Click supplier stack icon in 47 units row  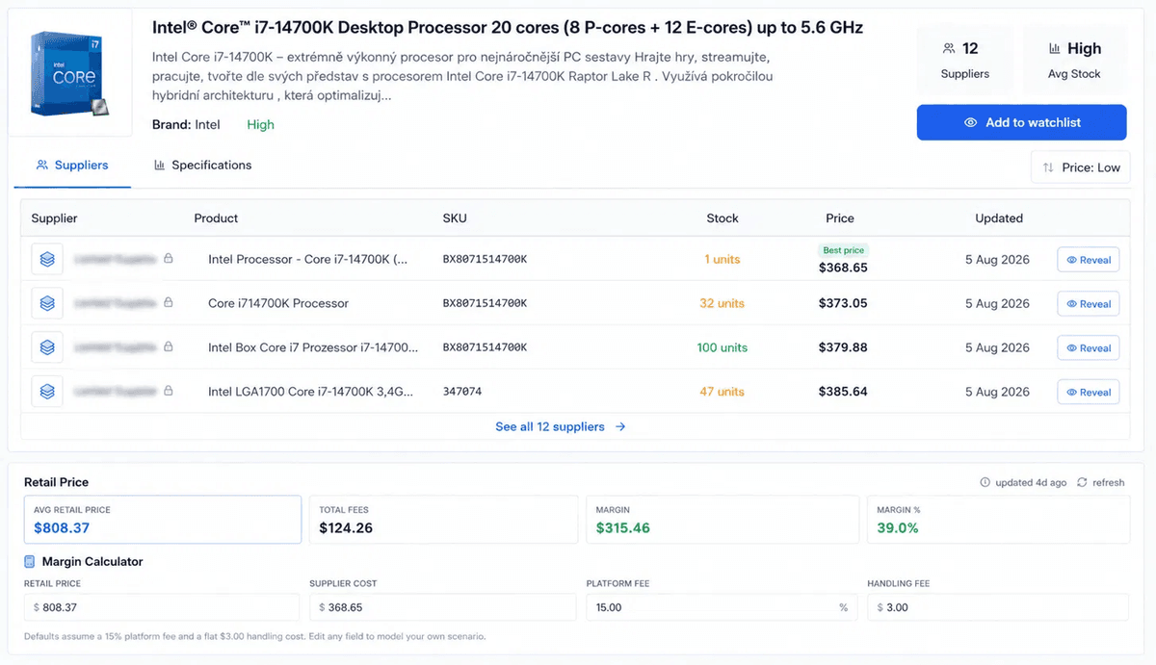click(47, 392)
